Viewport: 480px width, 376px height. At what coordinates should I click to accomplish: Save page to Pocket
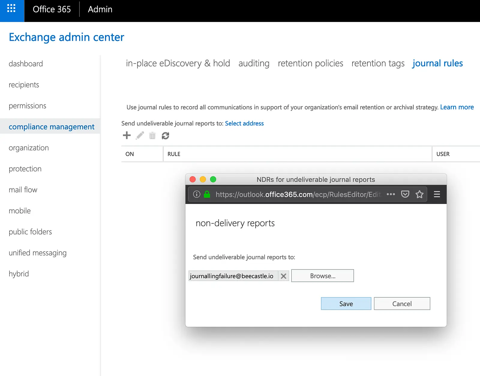point(405,194)
